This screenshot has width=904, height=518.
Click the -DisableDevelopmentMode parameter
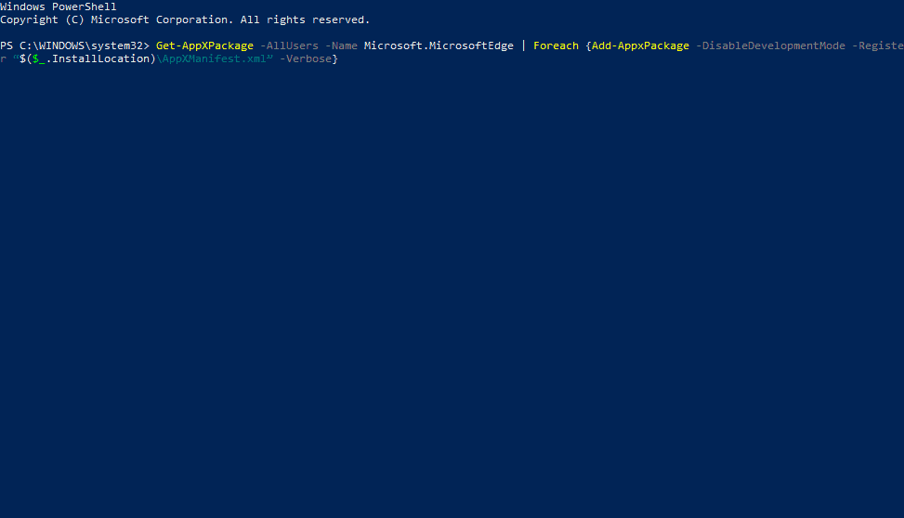770,45
